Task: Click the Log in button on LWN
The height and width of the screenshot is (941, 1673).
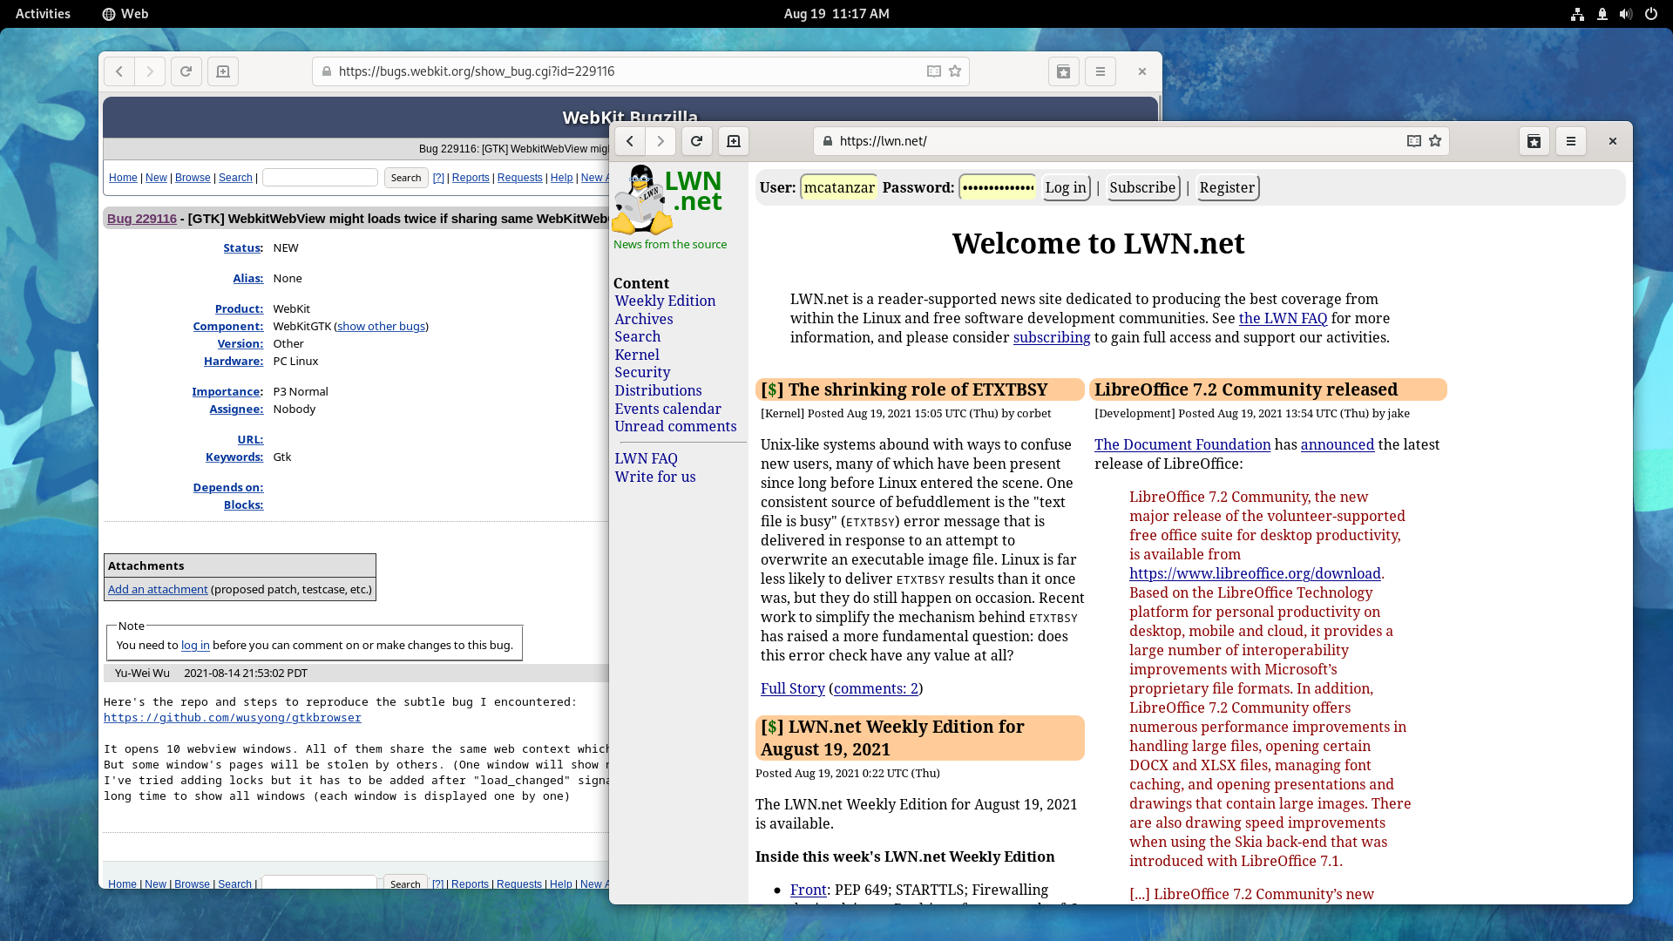Action: pos(1066,187)
